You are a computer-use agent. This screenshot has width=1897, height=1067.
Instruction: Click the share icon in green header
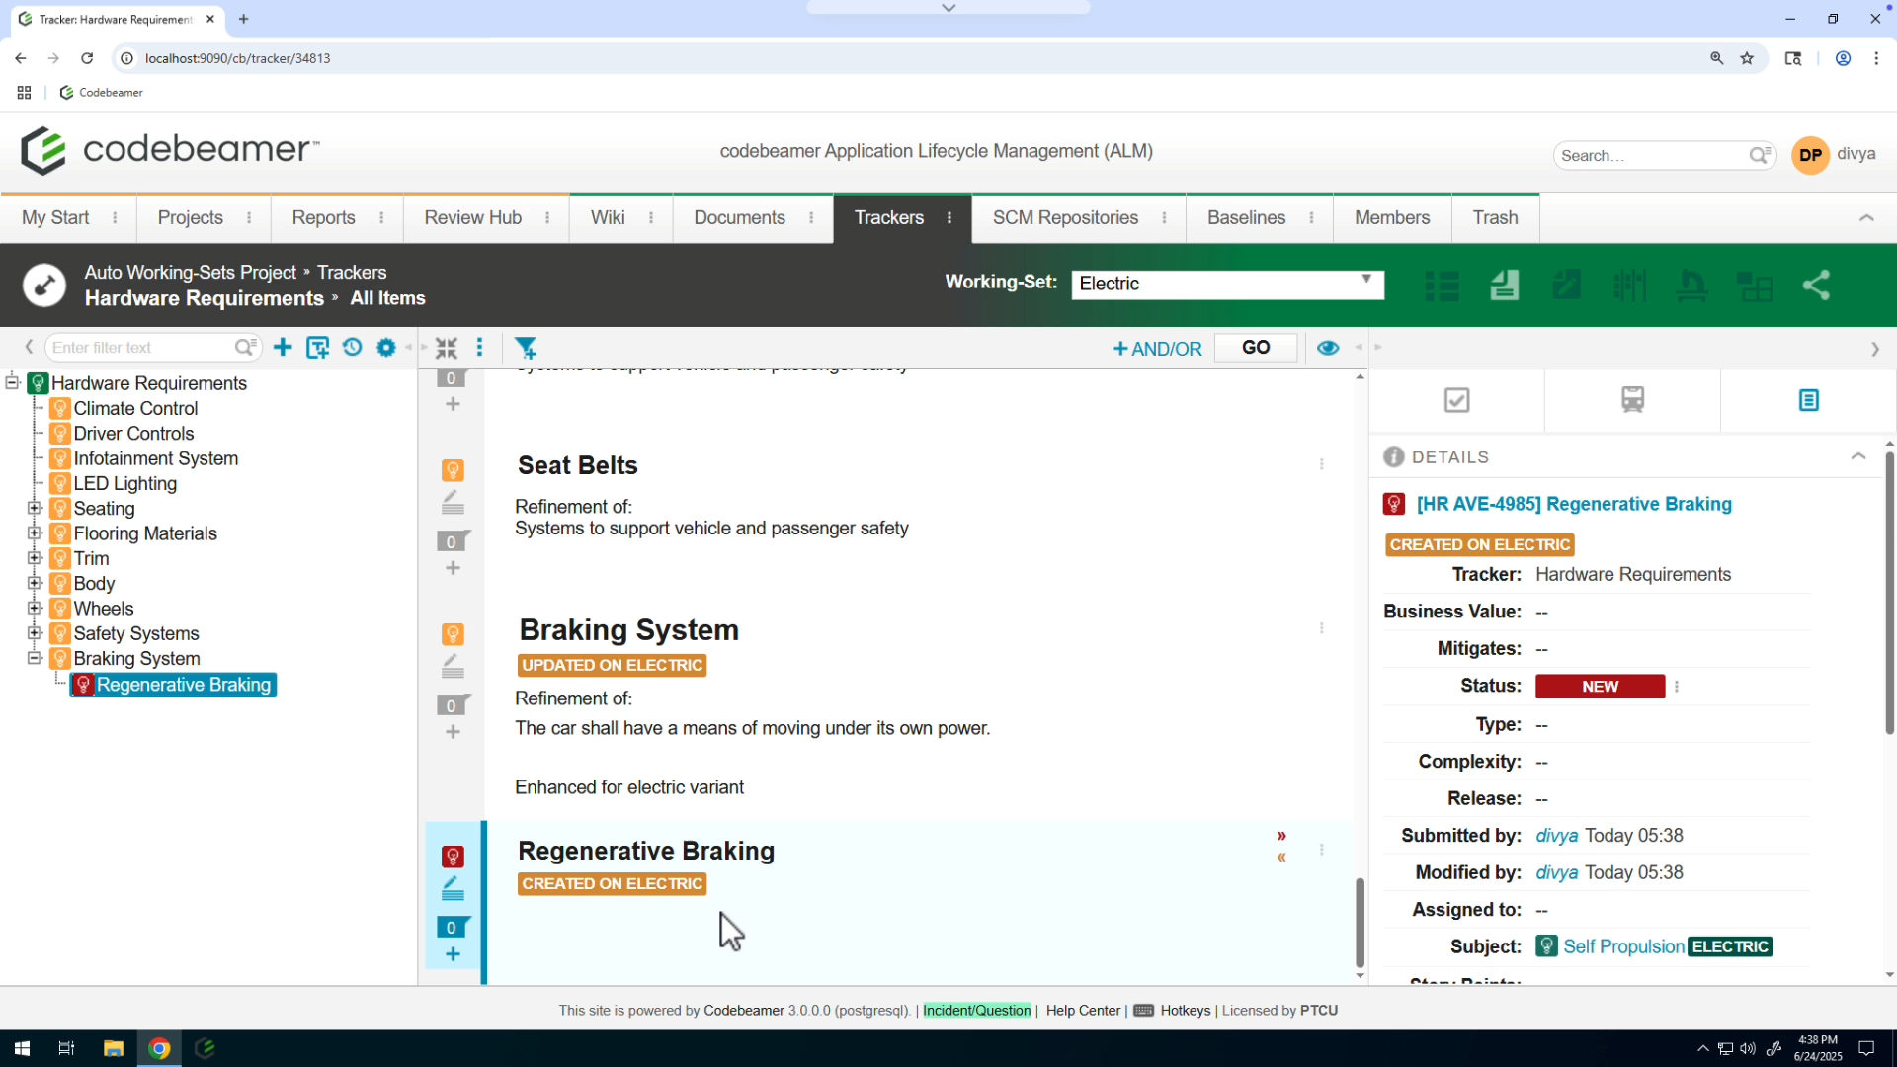click(1816, 286)
